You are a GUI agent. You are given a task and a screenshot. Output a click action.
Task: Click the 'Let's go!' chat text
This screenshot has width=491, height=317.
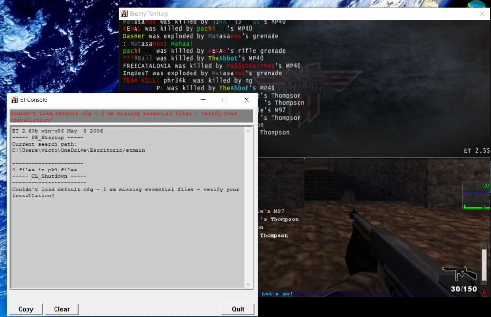click(x=277, y=293)
